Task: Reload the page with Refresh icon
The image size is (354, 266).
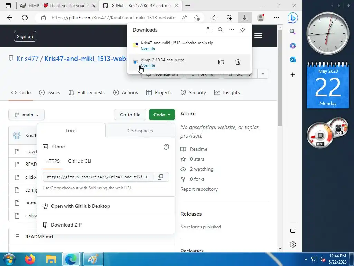Action: pyautogui.click(x=25, y=18)
